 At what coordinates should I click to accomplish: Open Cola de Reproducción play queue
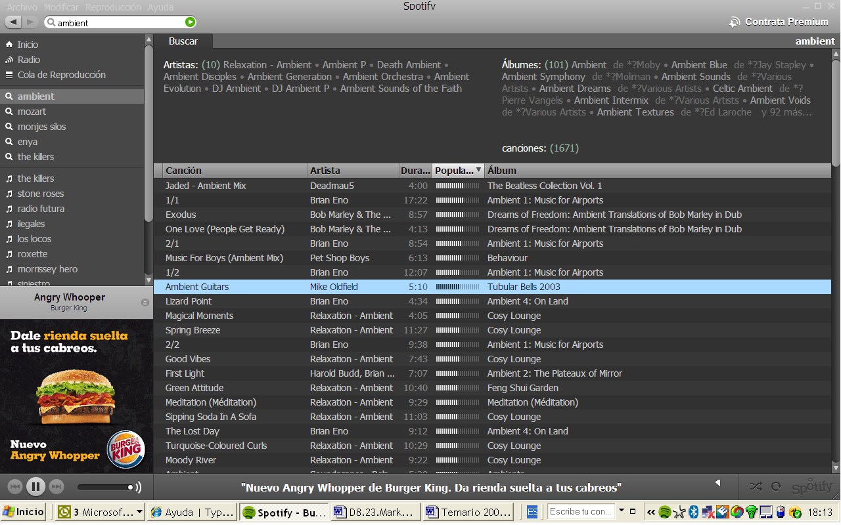pyautogui.click(x=62, y=75)
